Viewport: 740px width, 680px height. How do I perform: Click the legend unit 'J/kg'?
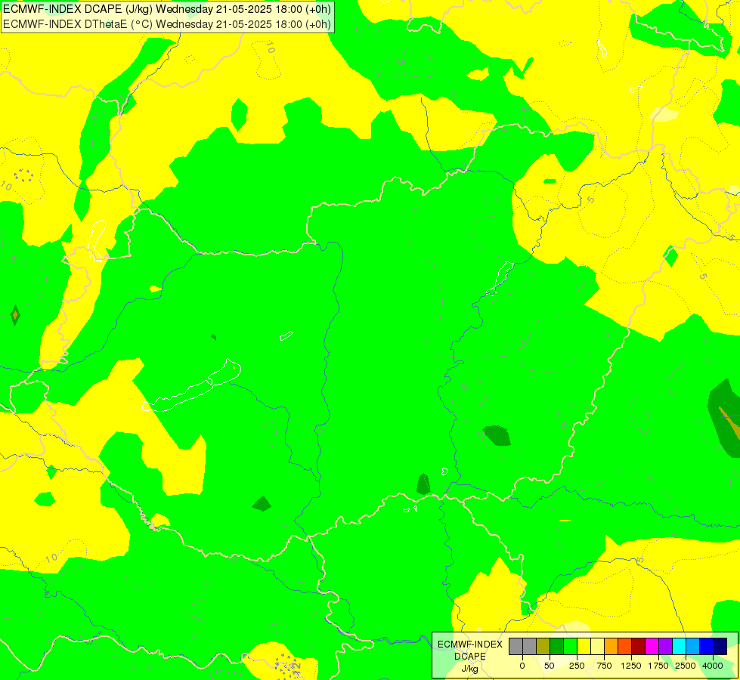(470, 669)
